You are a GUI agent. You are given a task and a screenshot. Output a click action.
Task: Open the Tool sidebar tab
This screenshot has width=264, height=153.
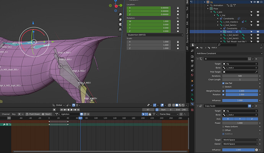coord(187,8)
